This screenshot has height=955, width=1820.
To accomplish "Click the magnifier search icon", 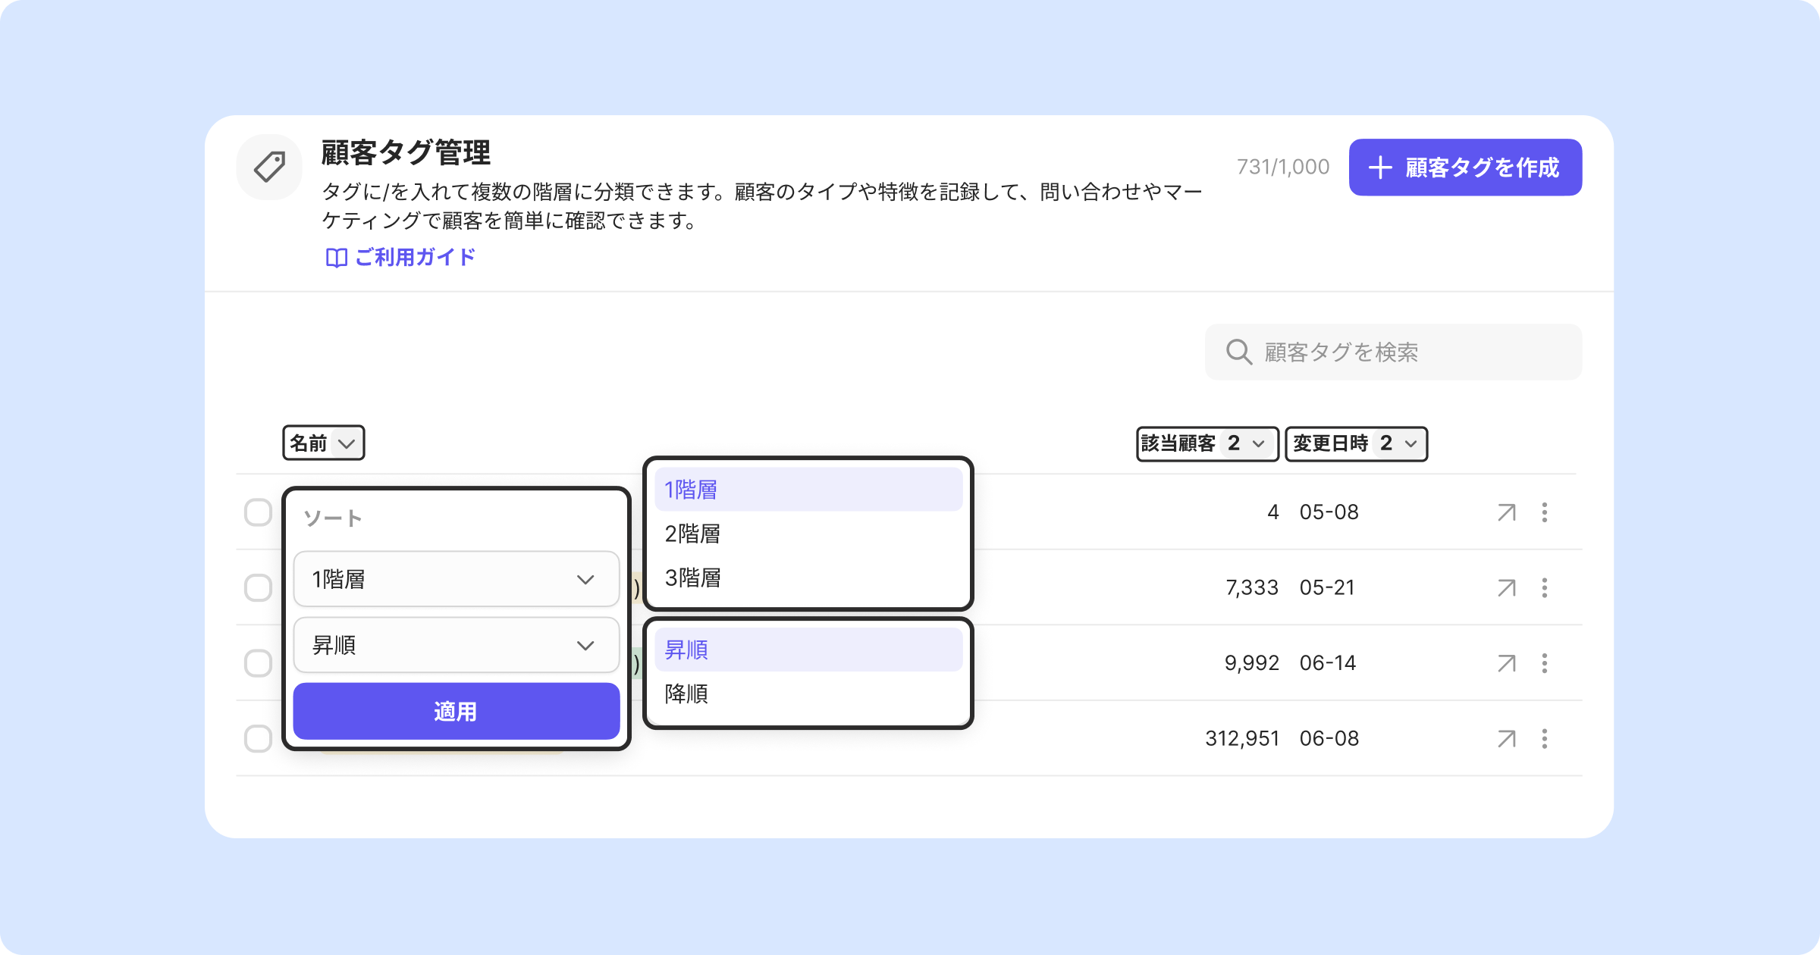I will [1238, 352].
